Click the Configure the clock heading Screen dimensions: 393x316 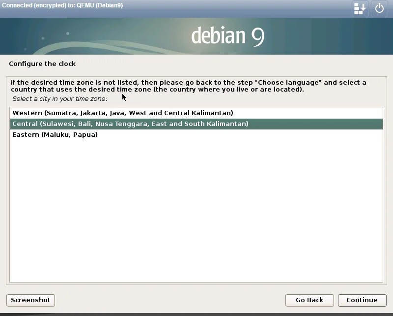(x=42, y=63)
